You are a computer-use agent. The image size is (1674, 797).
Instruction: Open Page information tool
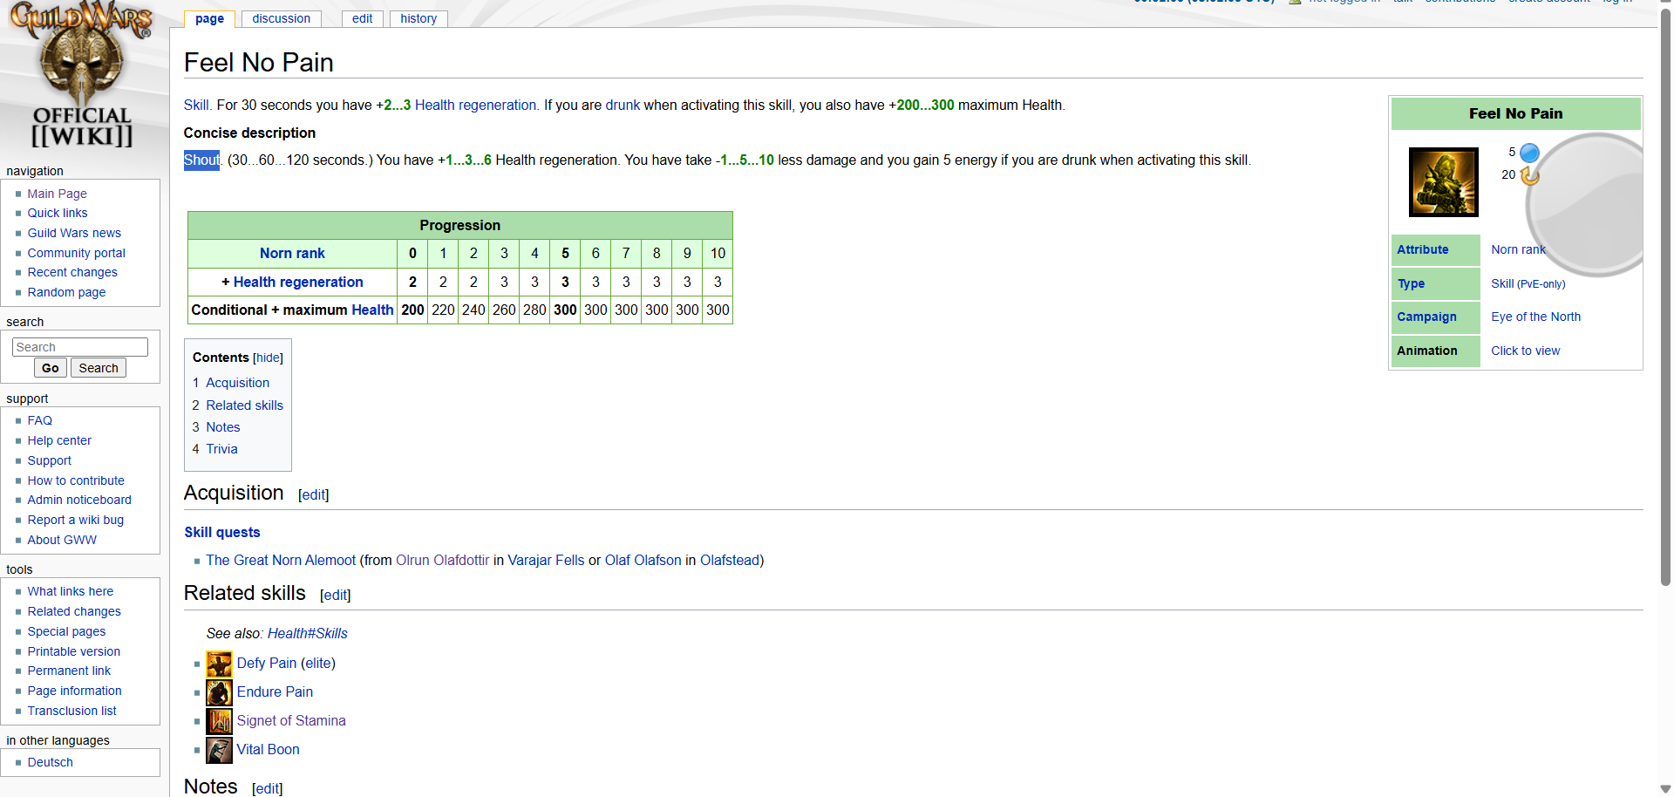click(x=74, y=691)
